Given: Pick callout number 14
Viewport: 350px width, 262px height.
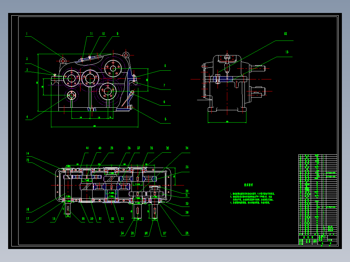Looking at the screenshot, I should pos(28,153).
